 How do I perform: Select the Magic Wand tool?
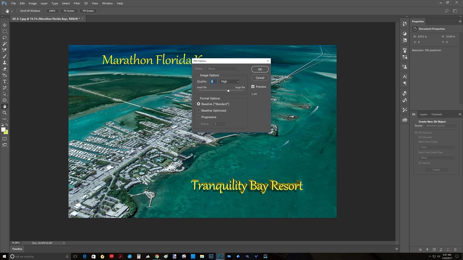coord(5,44)
